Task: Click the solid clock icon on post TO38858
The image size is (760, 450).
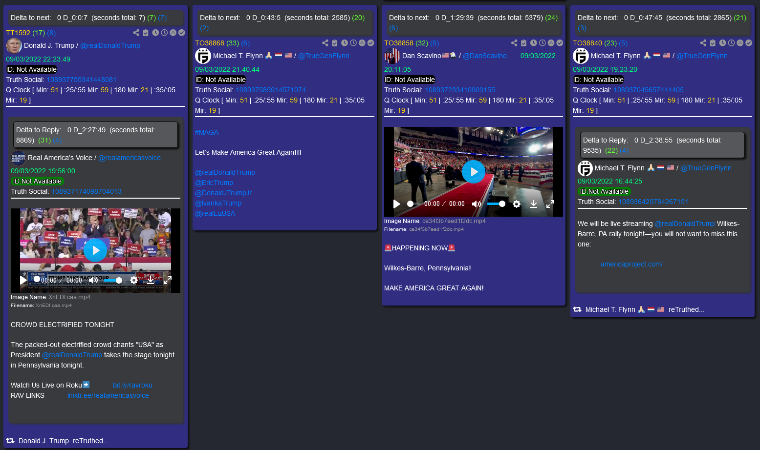Action: 534,43
